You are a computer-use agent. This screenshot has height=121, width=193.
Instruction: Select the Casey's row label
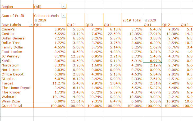coord(17,29)
